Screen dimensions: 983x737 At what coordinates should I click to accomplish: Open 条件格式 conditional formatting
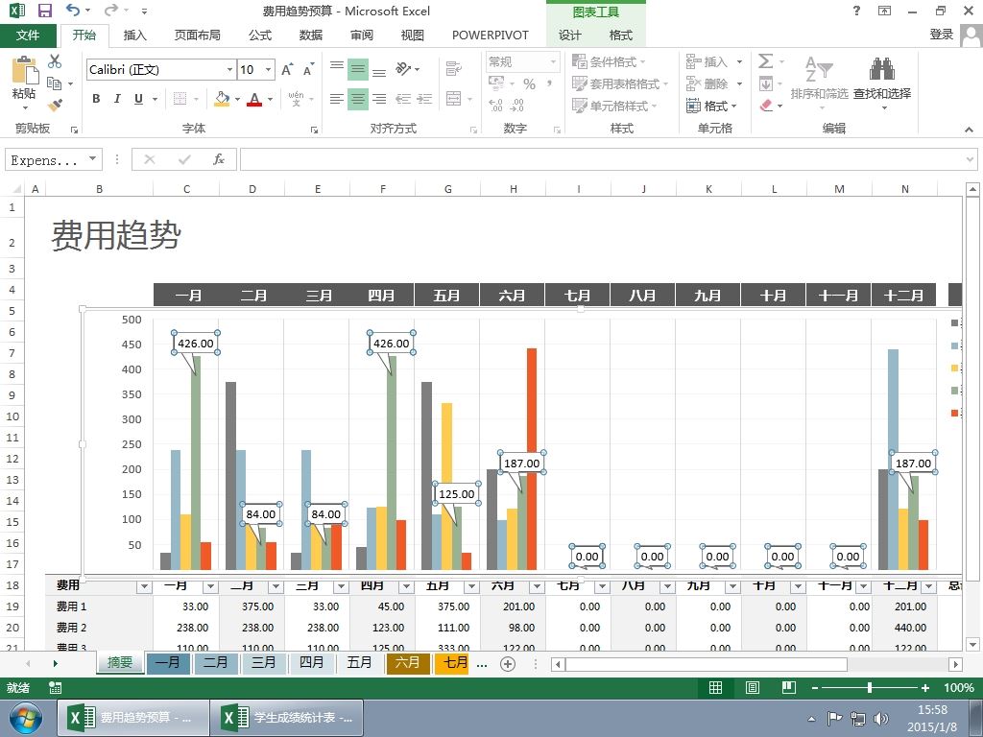tap(608, 61)
